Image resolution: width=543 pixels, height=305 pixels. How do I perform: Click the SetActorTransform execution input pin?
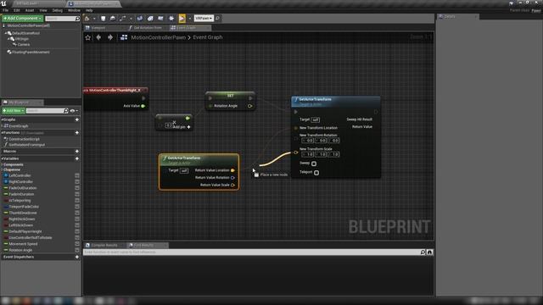[295, 112]
